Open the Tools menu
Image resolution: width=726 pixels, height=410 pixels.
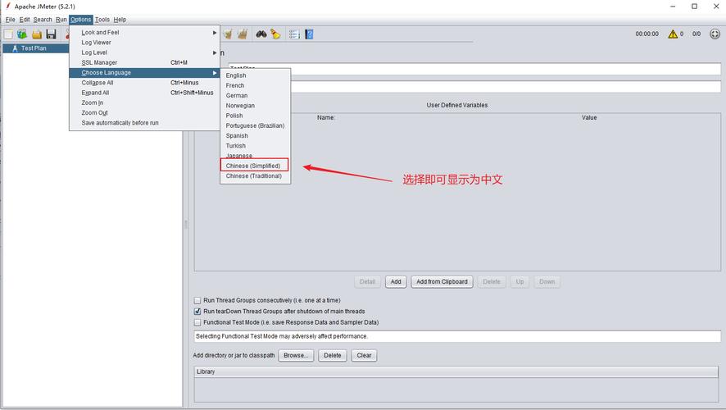tap(102, 20)
